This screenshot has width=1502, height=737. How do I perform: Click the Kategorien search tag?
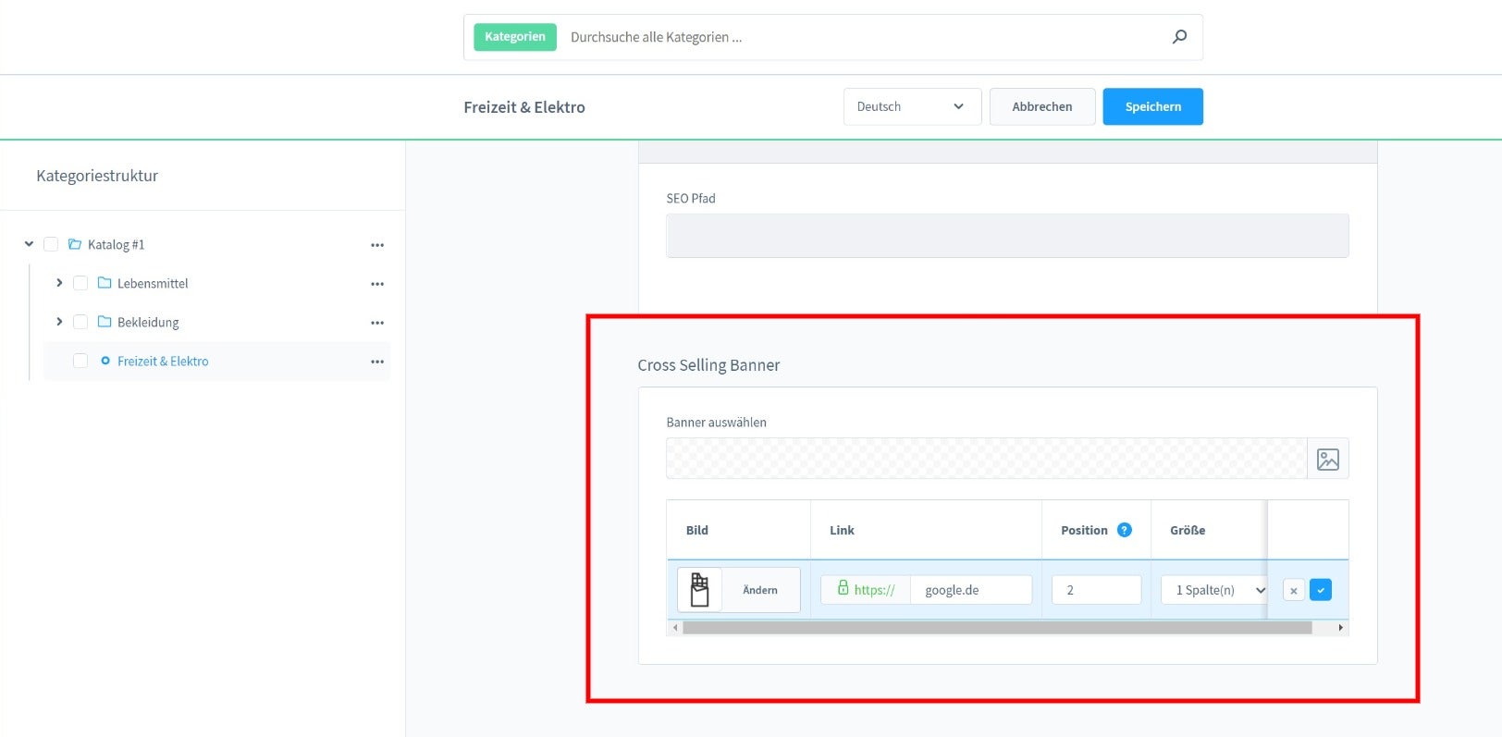pos(515,37)
